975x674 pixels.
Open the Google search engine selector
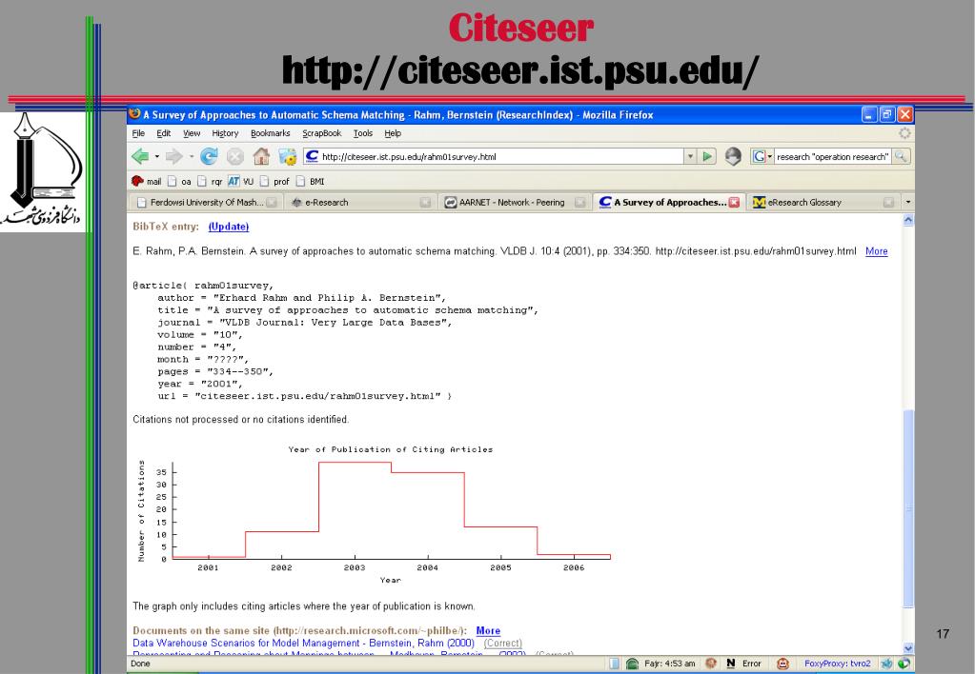coord(762,156)
